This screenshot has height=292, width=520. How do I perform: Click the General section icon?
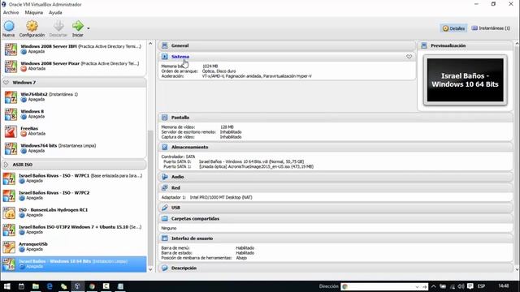click(164, 45)
